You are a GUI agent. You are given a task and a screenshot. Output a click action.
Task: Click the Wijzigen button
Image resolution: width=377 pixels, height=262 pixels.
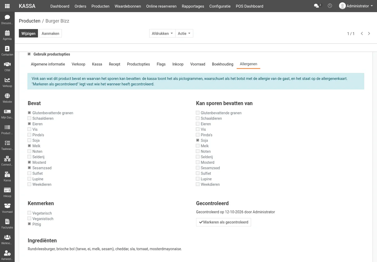[x=28, y=33]
